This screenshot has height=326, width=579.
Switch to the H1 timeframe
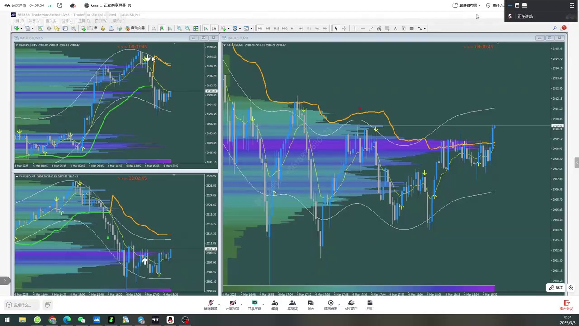click(293, 29)
